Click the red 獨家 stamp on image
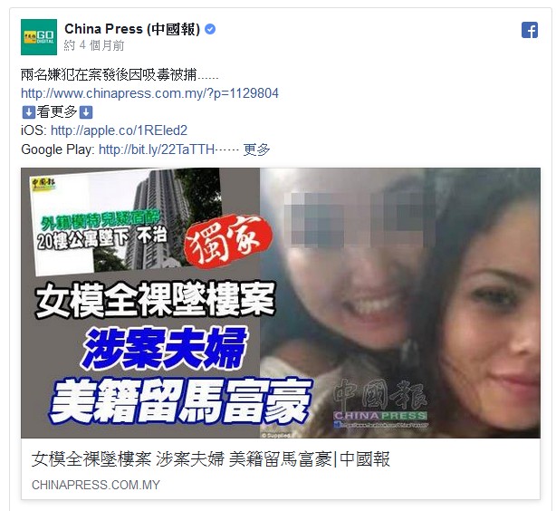The height and width of the screenshot is (511, 556). point(229,241)
